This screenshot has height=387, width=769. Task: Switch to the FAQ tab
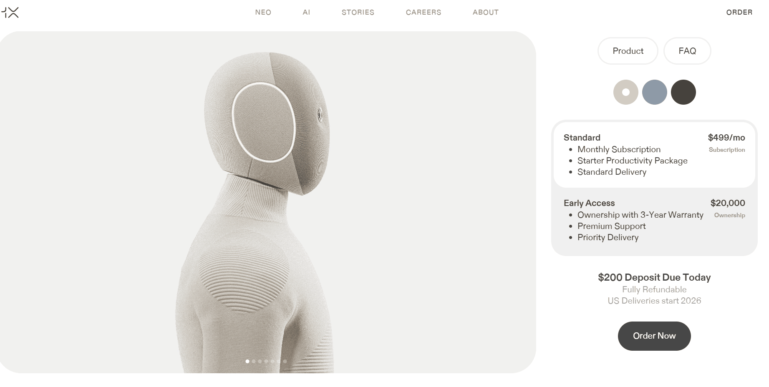(687, 51)
